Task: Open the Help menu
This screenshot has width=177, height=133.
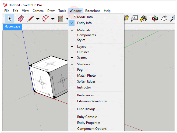Action: coord(107,11)
